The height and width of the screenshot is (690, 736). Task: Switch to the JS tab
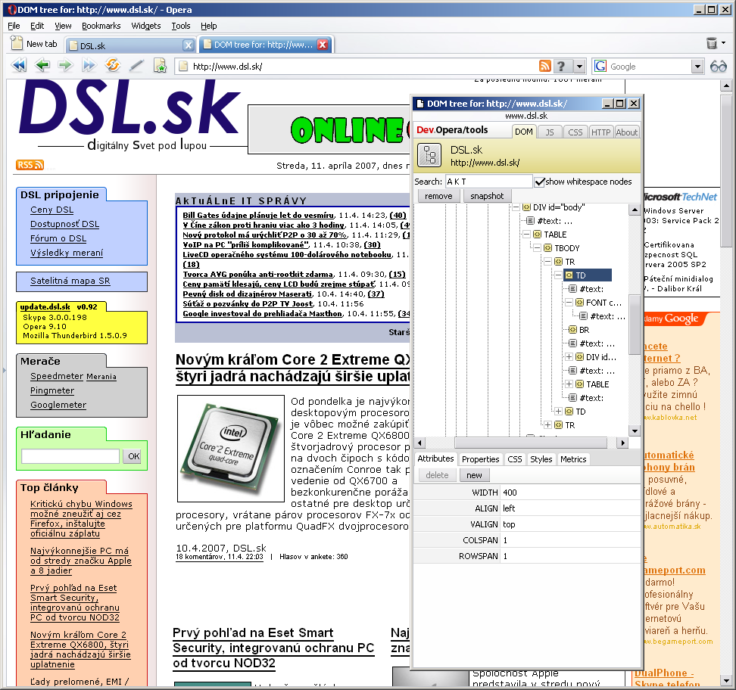550,132
